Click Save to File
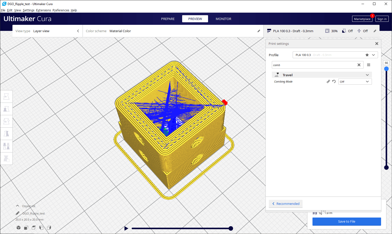 click(347, 221)
